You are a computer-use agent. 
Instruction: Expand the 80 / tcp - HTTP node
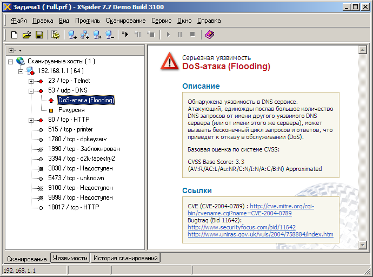(x=31, y=120)
